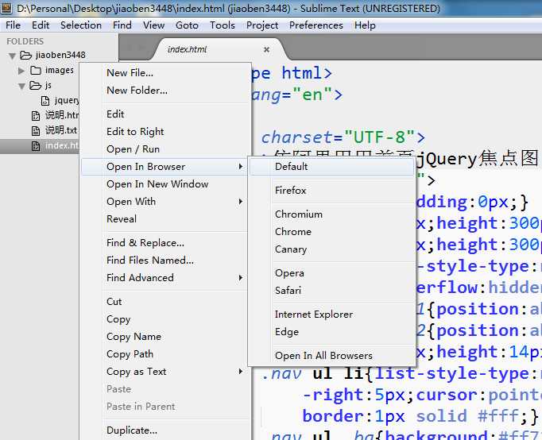Choose Duplicate... from context menu
The height and width of the screenshot is (440, 542).
coord(165,430)
